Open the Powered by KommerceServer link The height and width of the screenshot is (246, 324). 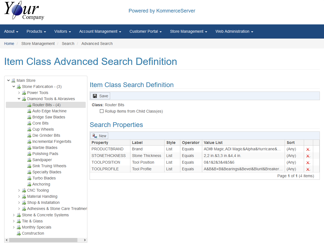[x=162, y=11]
